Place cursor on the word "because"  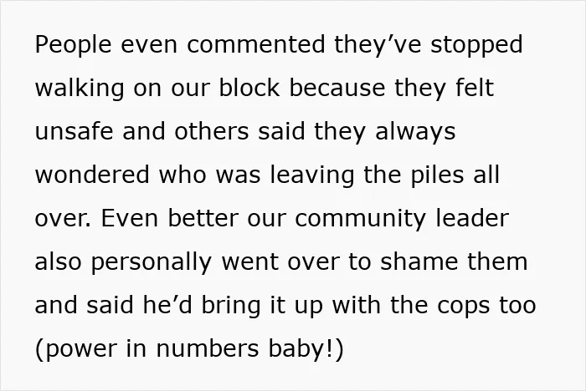point(337,88)
